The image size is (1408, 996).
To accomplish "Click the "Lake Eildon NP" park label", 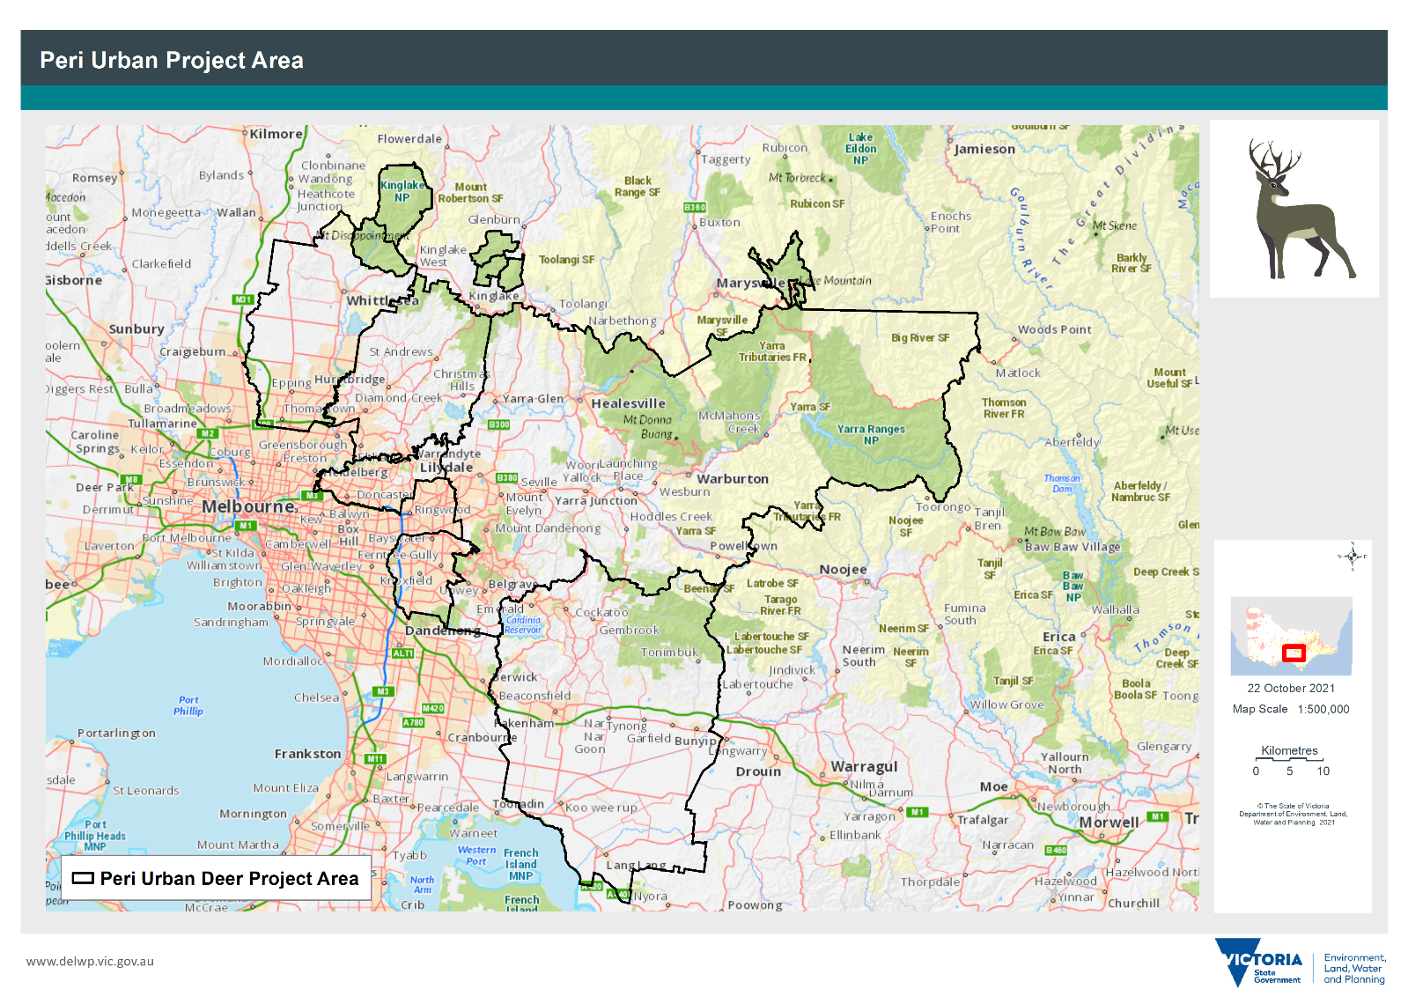I will click(x=860, y=148).
